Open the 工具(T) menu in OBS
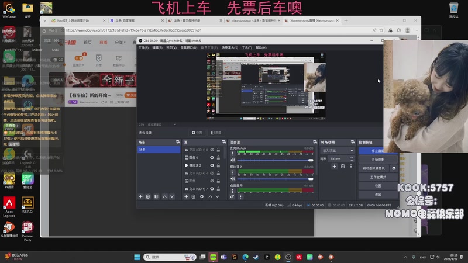 point(247,48)
